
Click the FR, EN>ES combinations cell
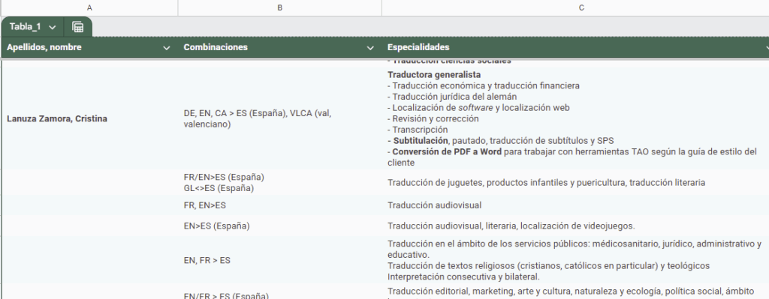click(x=280, y=205)
